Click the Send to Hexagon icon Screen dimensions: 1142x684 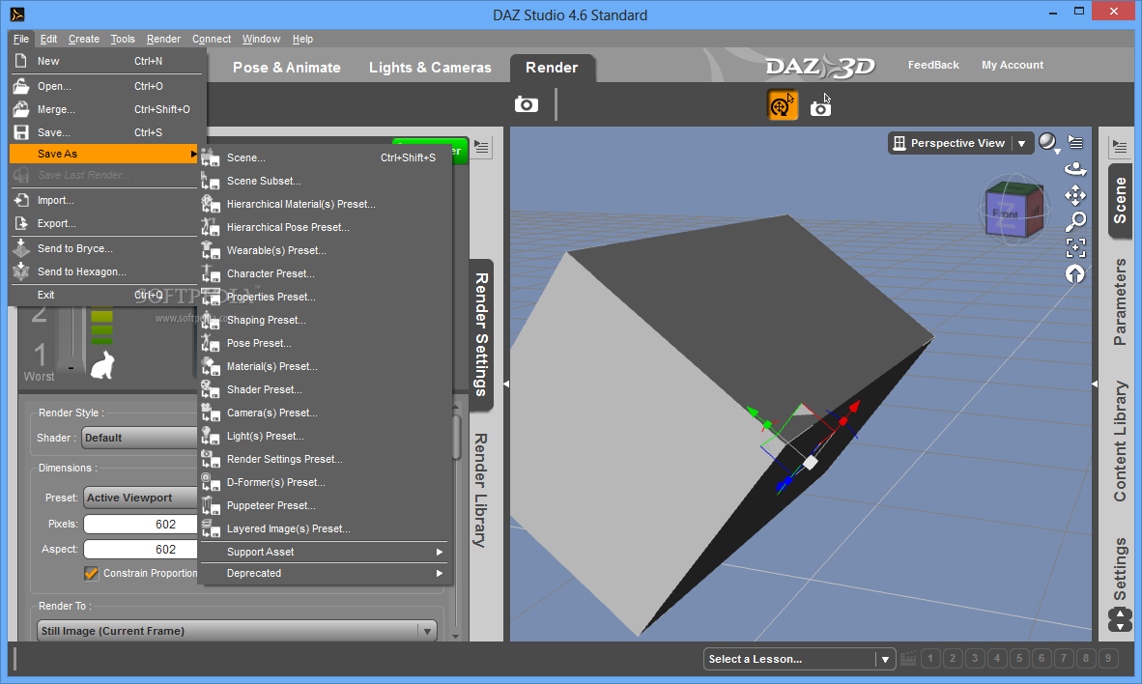21,271
